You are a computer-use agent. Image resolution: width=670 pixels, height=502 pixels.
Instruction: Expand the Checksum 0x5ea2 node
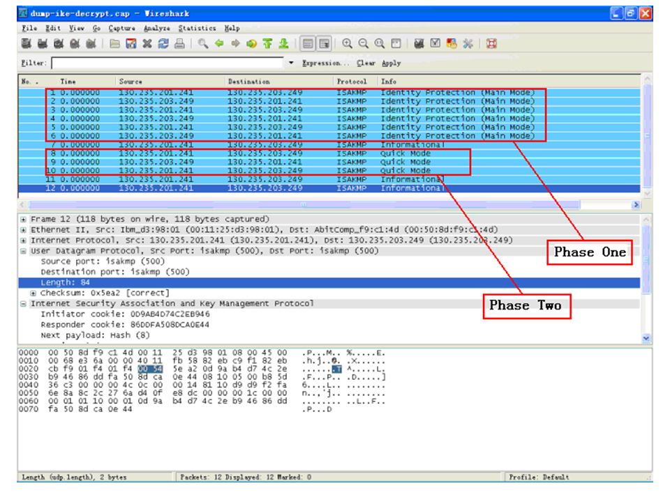pos(33,294)
